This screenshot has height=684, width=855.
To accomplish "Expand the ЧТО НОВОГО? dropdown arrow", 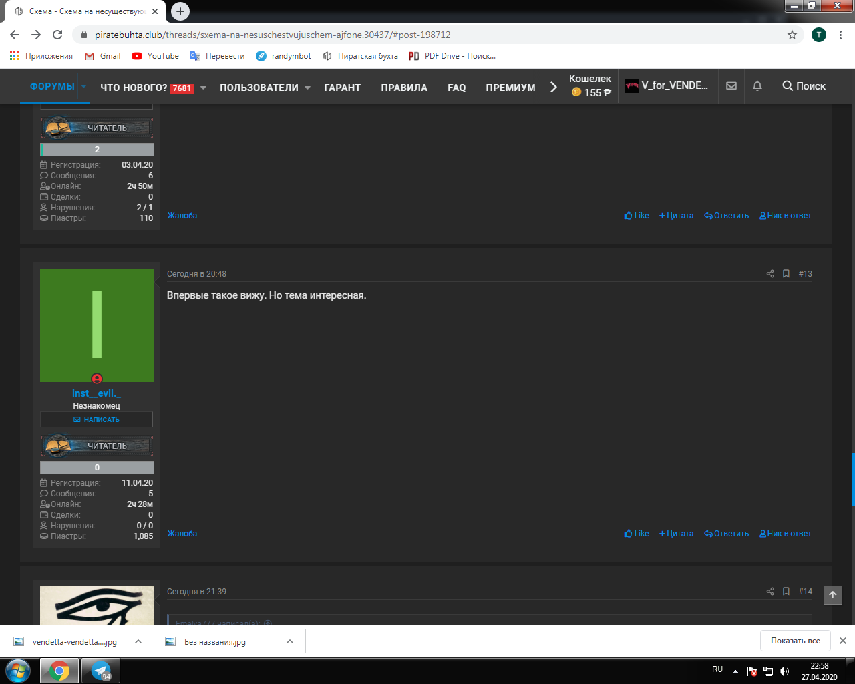I will tap(203, 88).
